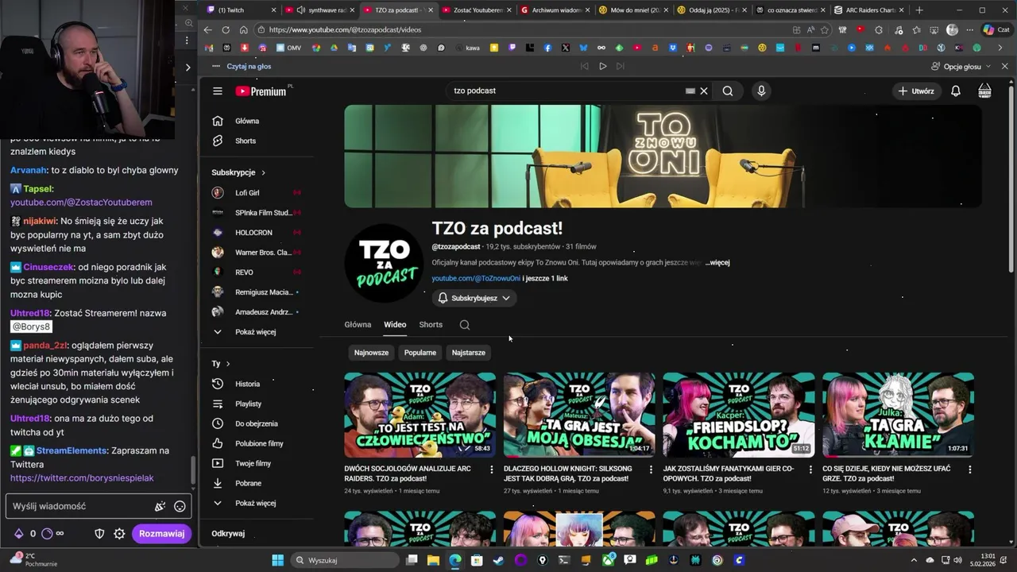Clear the search box with the X
Image resolution: width=1017 pixels, height=572 pixels.
pos(704,91)
